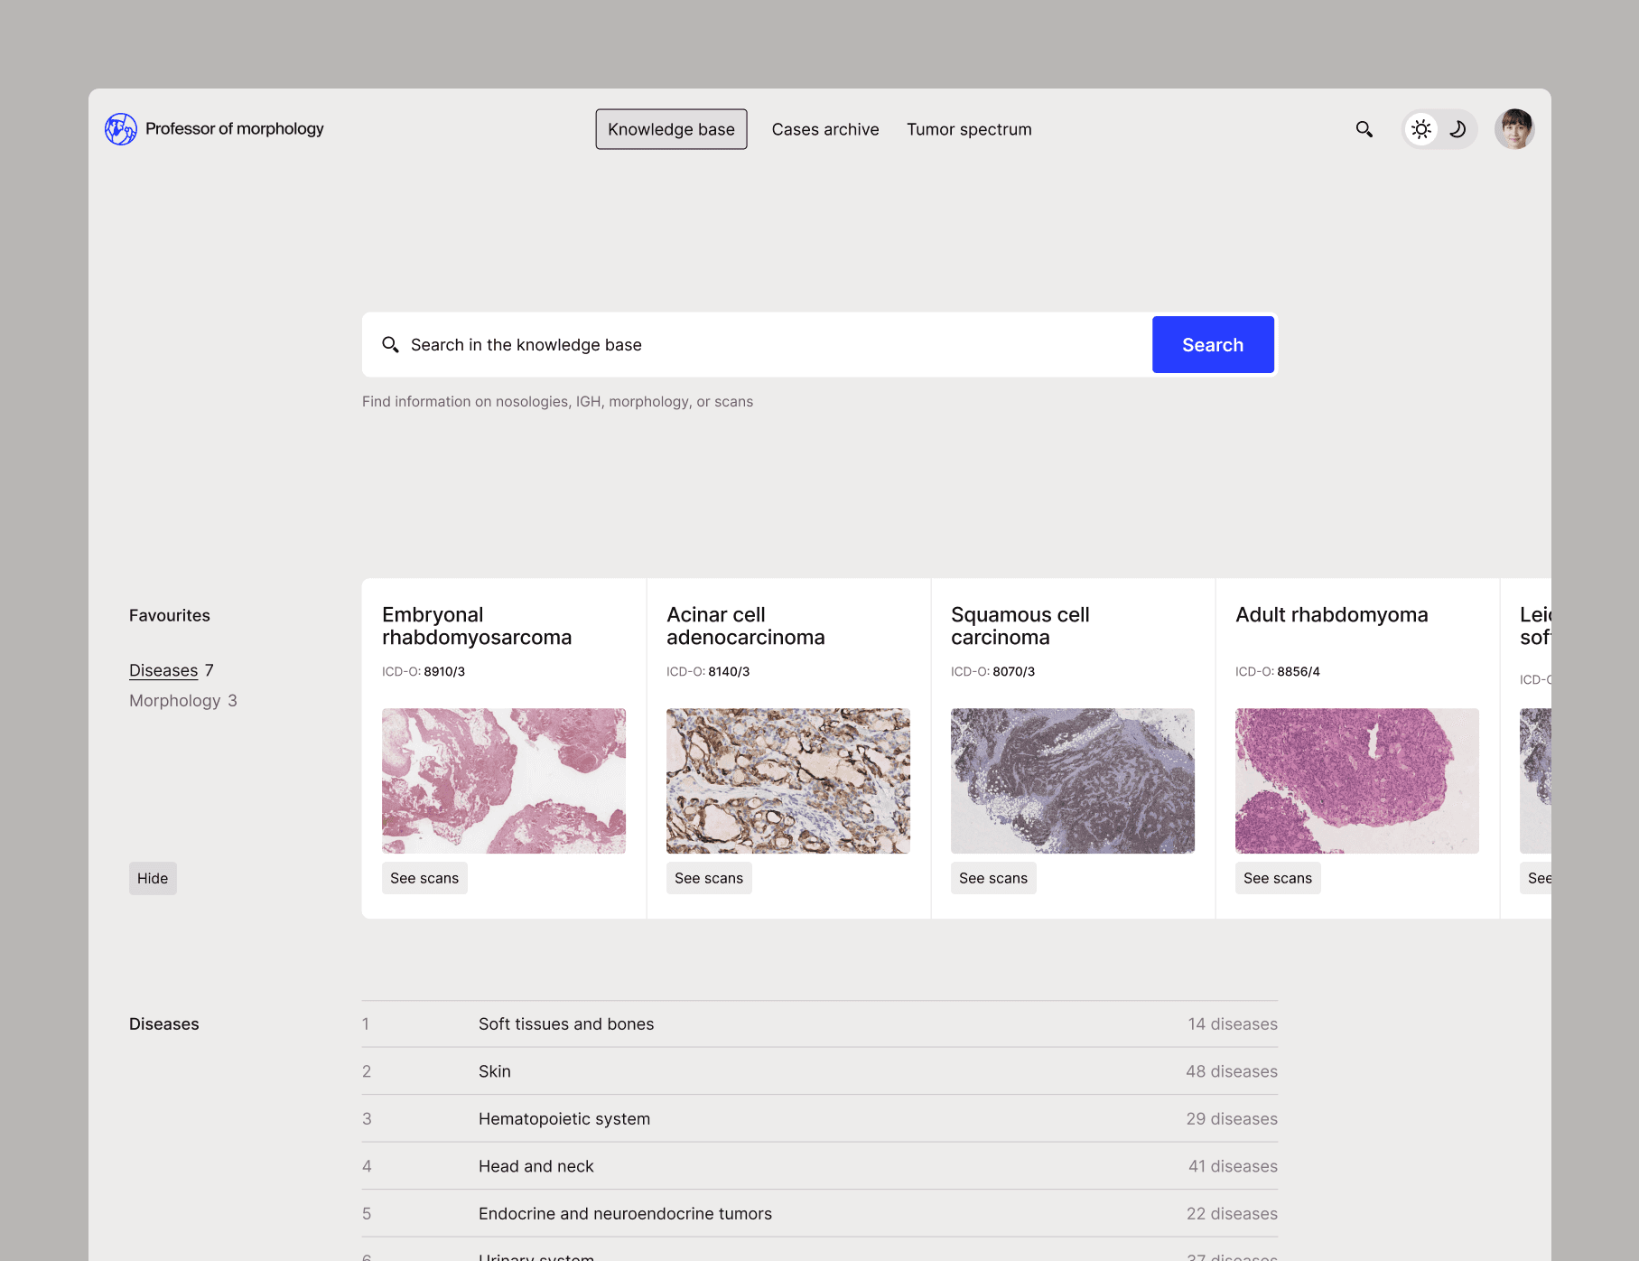View Acinar cell adenocarcinoma scan thumbnail
The width and height of the screenshot is (1639, 1261).
pyautogui.click(x=788, y=780)
